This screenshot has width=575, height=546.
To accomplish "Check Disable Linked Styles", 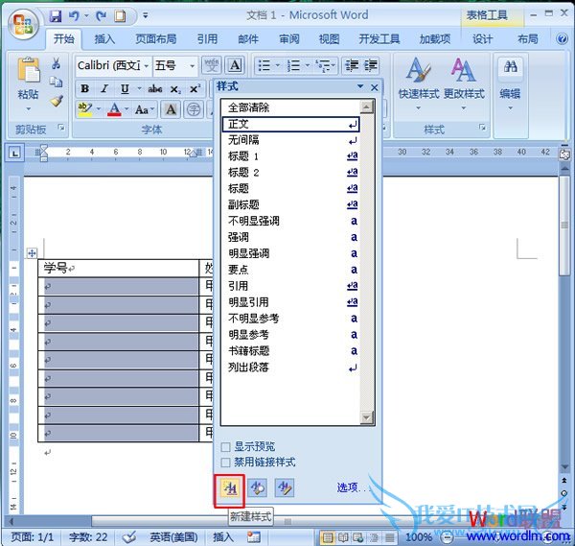I will point(226,463).
